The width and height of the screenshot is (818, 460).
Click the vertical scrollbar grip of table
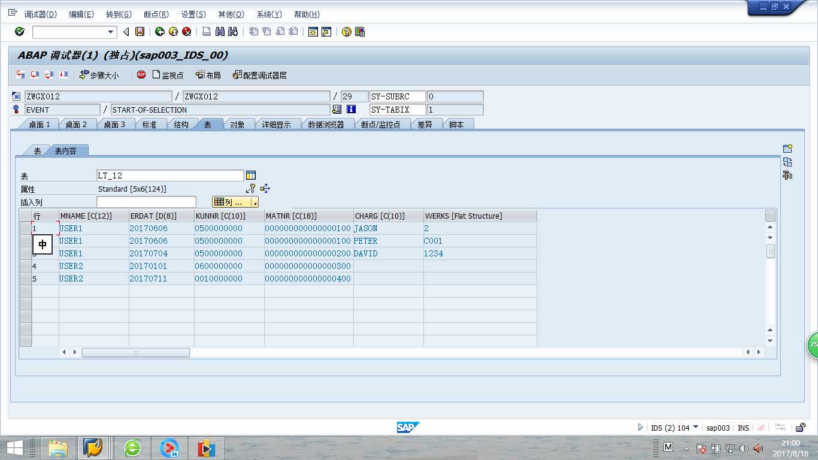[770, 251]
